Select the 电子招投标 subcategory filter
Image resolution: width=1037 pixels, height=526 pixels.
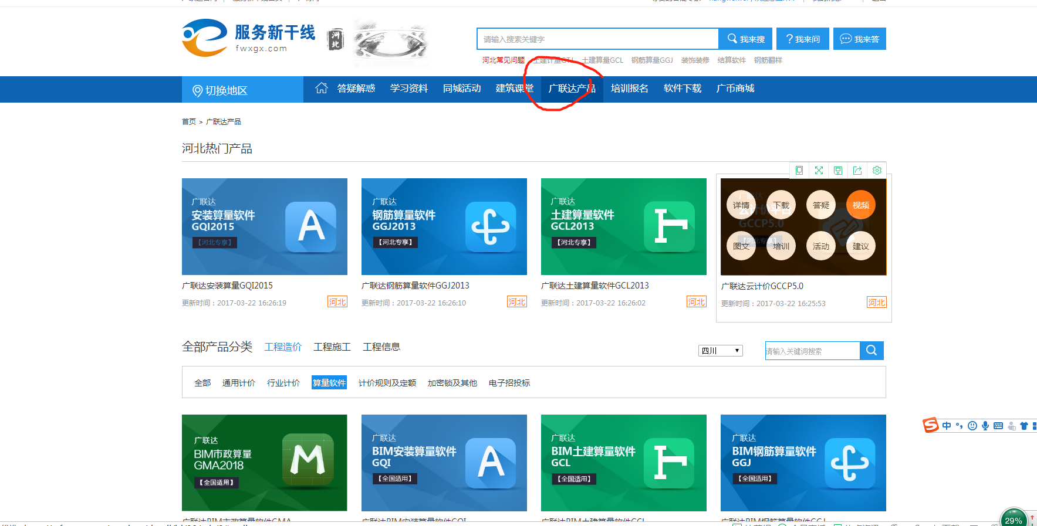pyautogui.click(x=509, y=382)
